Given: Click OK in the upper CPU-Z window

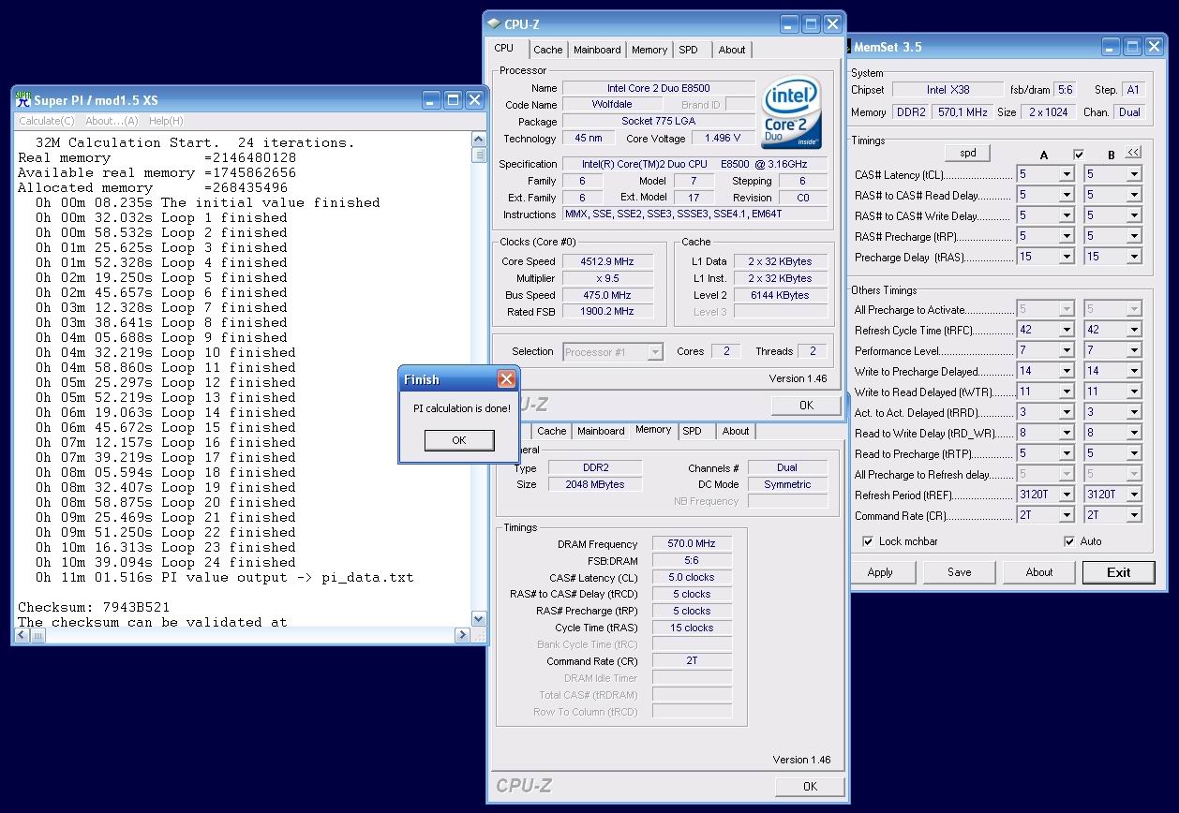Looking at the screenshot, I should 806,406.
